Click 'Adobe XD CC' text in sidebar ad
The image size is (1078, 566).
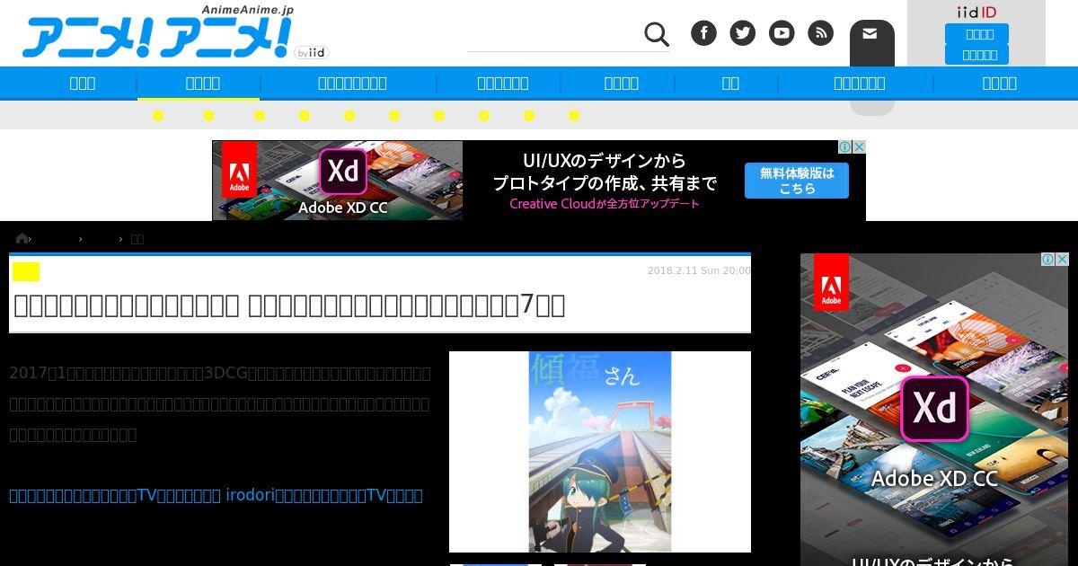(934, 478)
